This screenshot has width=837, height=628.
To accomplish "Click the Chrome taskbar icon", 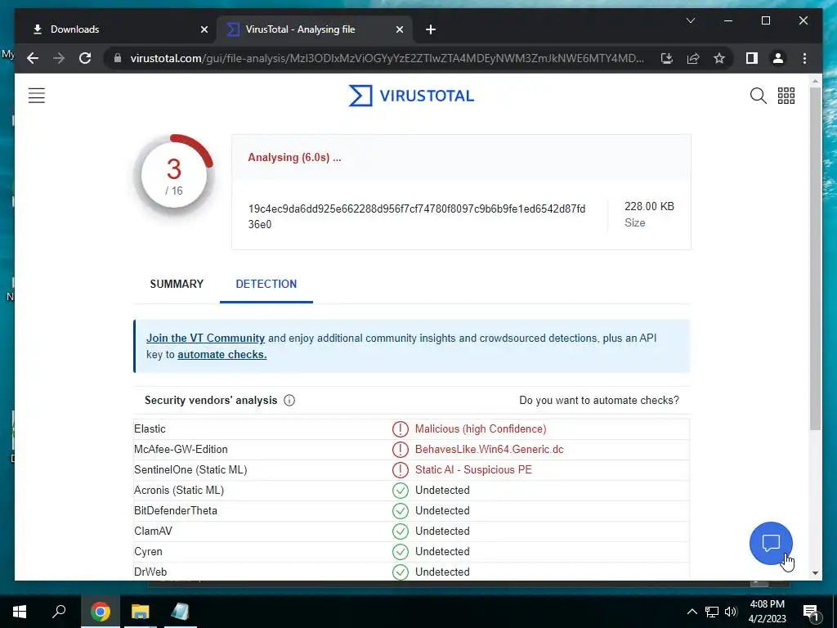I will point(100,612).
